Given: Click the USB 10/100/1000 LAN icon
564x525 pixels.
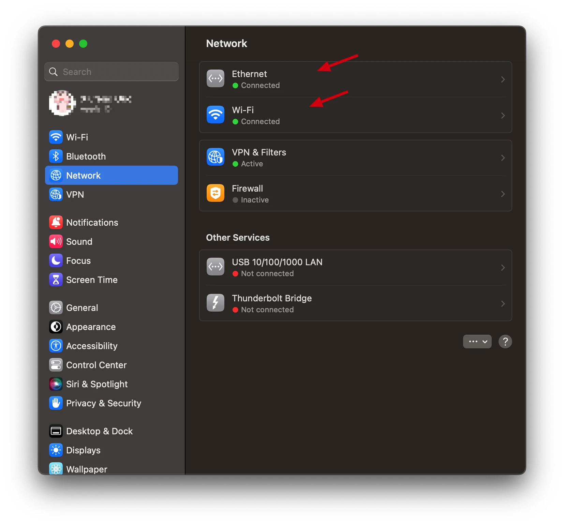Looking at the screenshot, I should coord(215,267).
